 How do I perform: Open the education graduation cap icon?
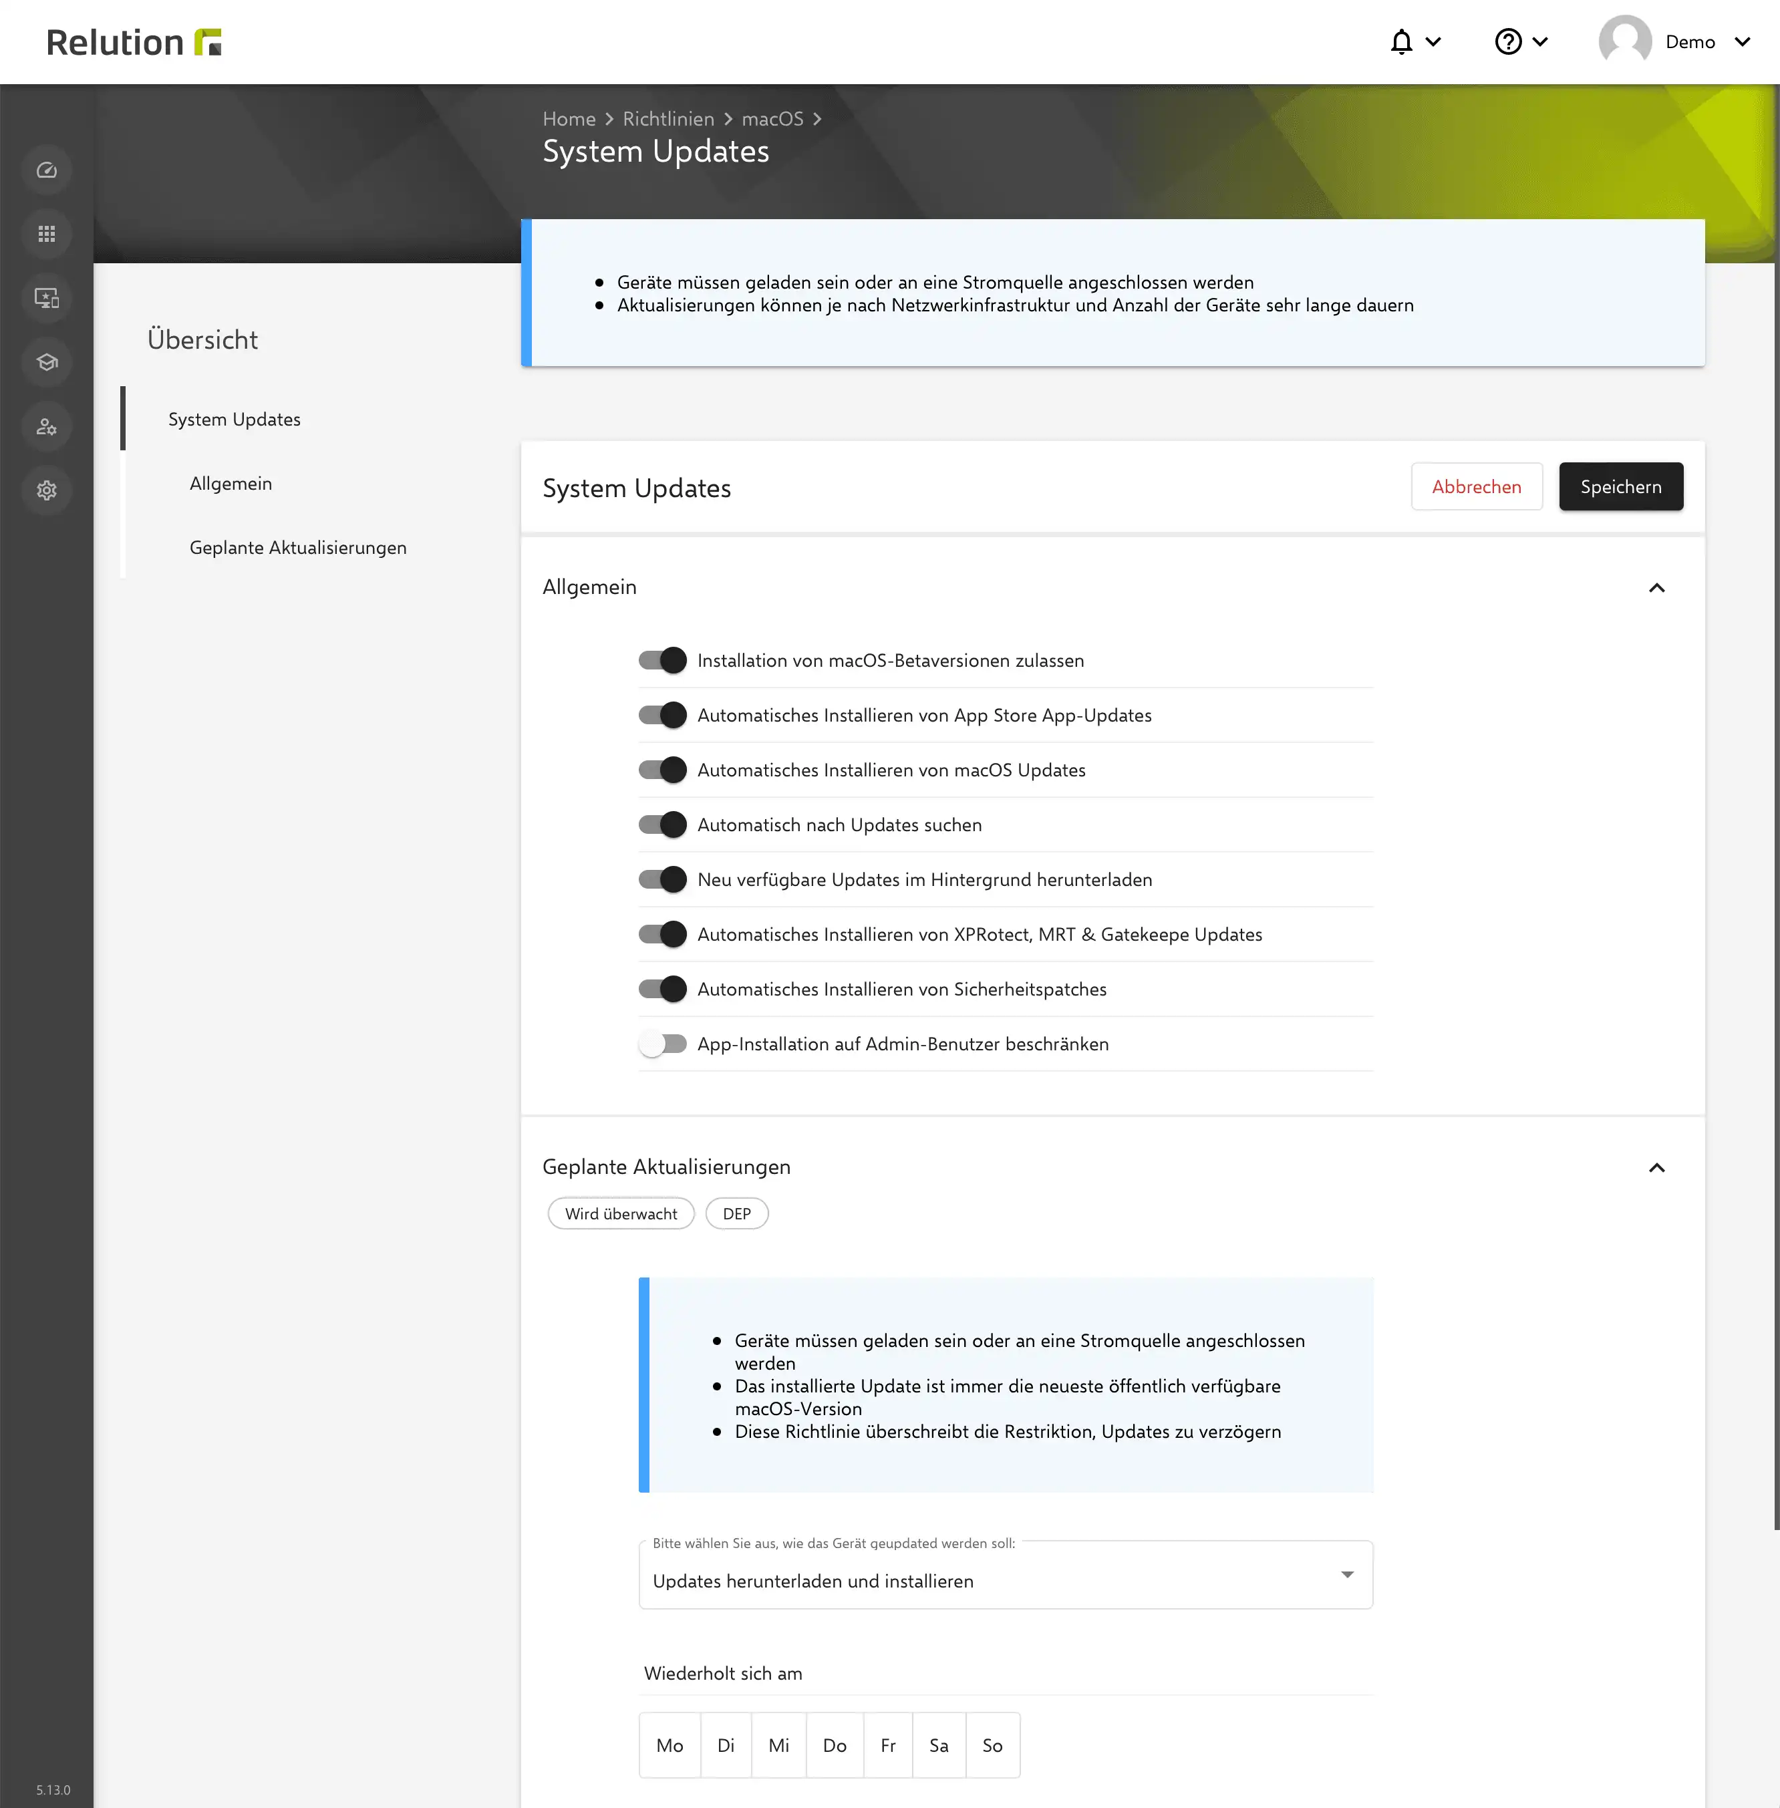point(47,361)
